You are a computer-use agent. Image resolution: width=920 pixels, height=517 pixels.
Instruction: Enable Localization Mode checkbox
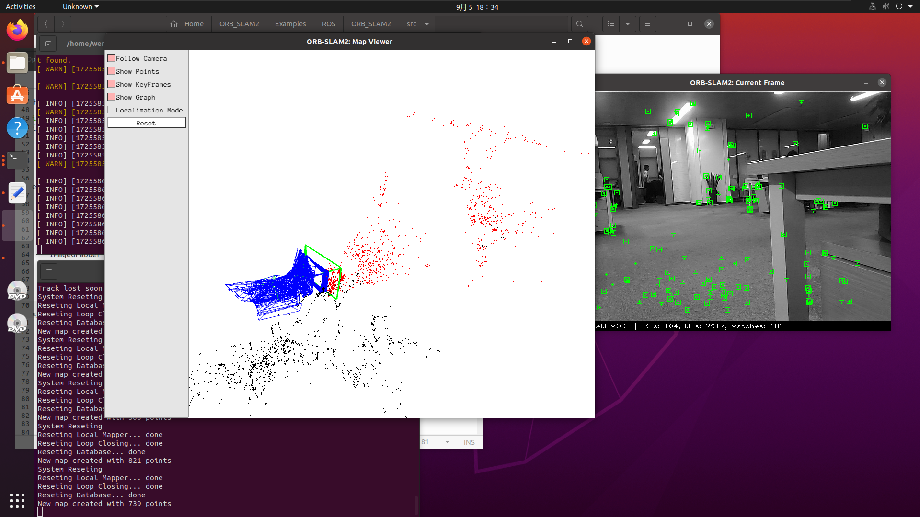click(x=111, y=110)
